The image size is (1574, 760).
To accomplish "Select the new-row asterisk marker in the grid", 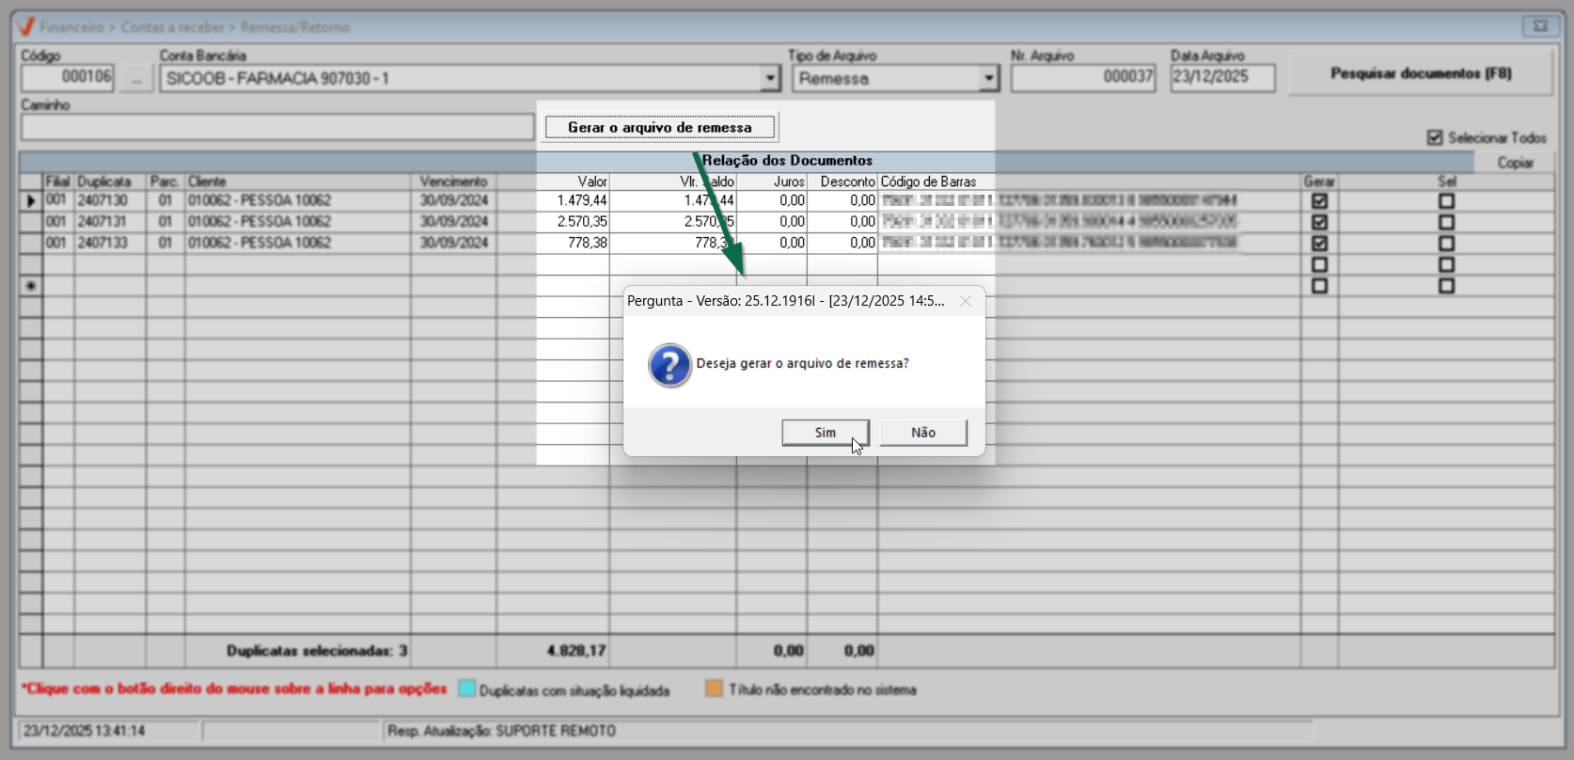I will click(31, 285).
